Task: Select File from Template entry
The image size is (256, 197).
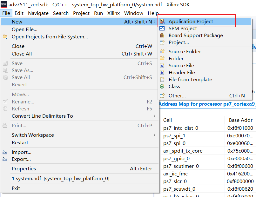Action: coord(205,79)
